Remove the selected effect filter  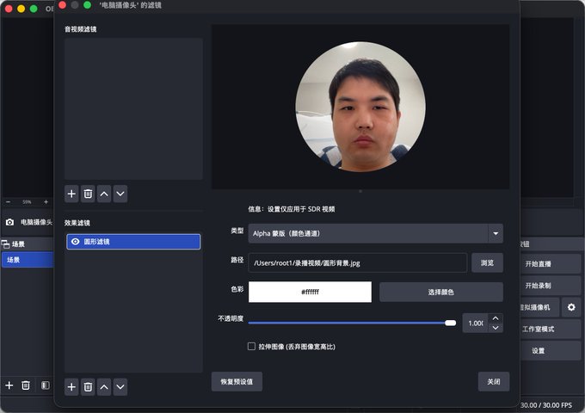88,387
